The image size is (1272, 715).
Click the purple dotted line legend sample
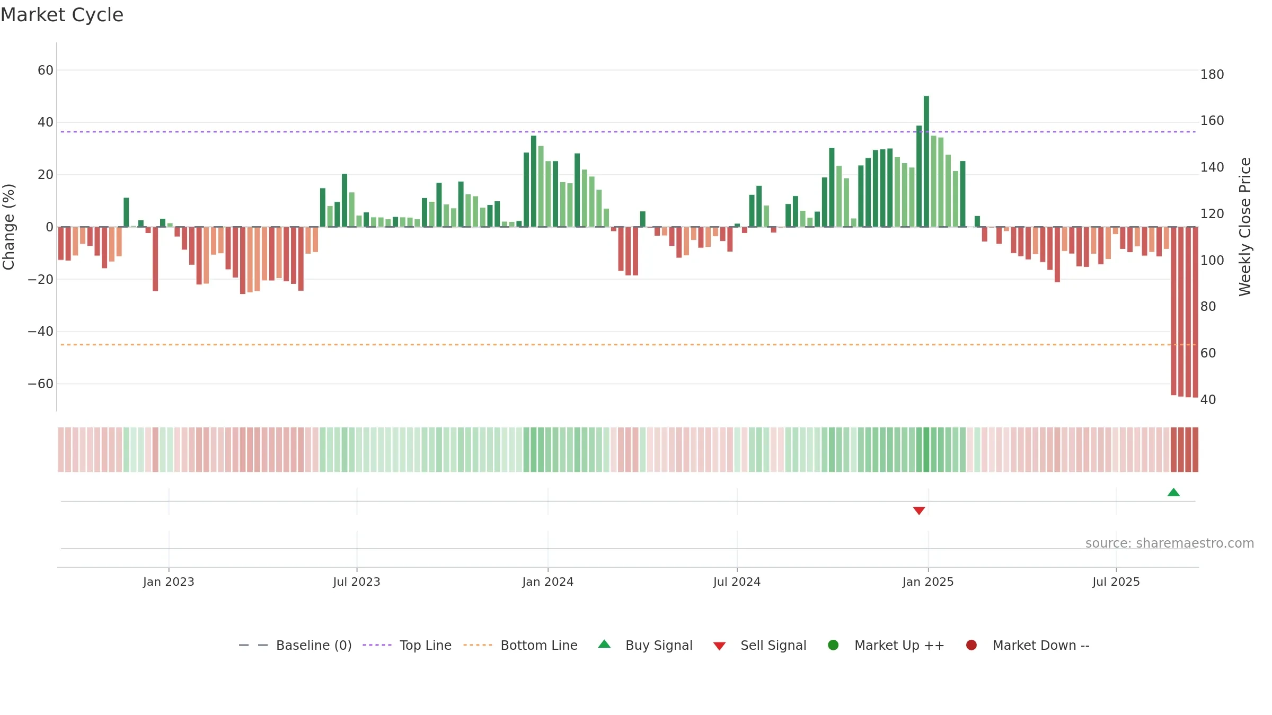pos(377,645)
